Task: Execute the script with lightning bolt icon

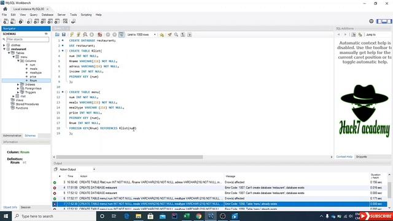Action: (x=72, y=34)
